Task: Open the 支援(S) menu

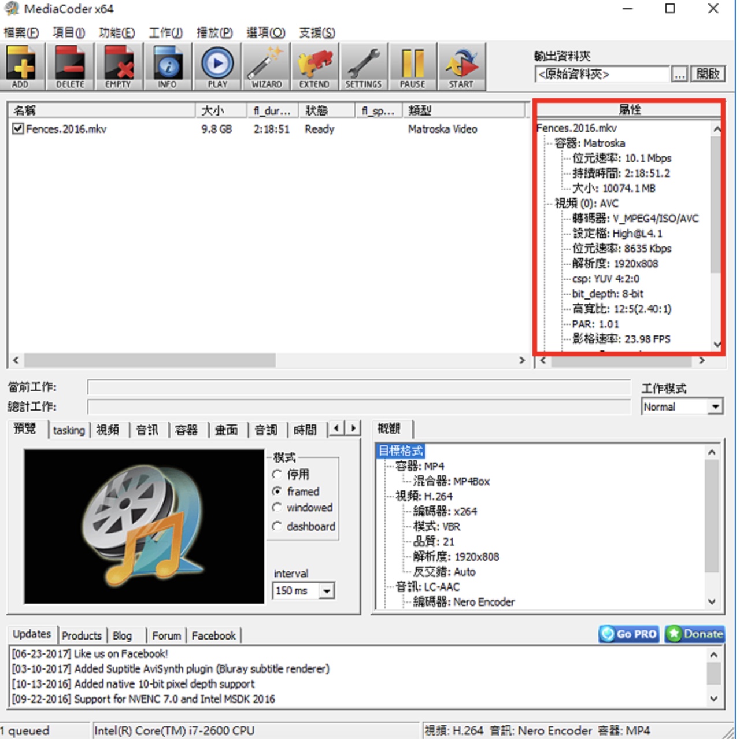Action: pyautogui.click(x=317, y=32)
